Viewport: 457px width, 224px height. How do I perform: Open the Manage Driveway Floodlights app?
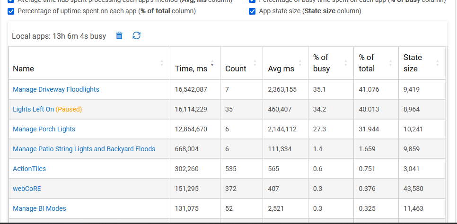click(x=56, y=89)
